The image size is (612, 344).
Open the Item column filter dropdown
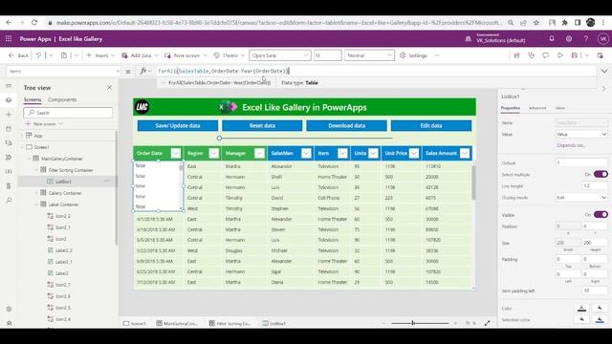pos(342,153)
